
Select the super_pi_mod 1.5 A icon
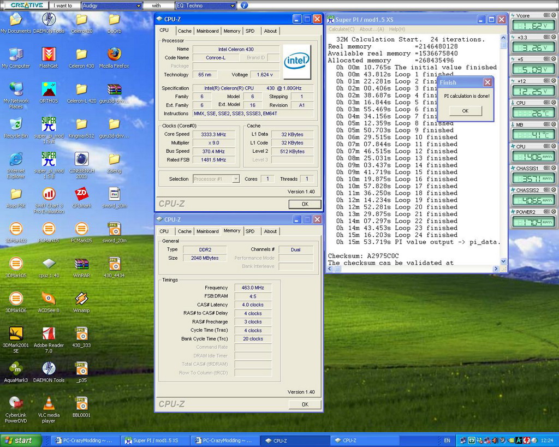(x=49, y=130)
